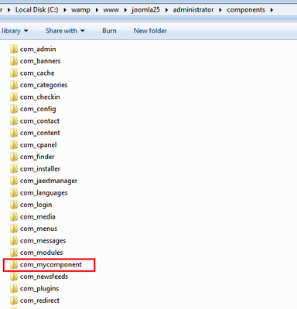Select the com_media folder icon
297x309 pixels.
(x=14, y=216)
